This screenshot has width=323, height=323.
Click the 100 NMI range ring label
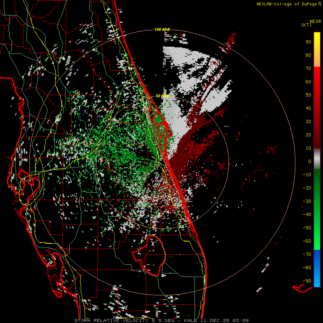click(x=162, y=30)
